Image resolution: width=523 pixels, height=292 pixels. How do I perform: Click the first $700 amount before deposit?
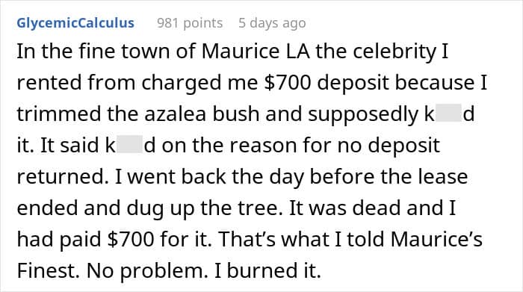(287, 82)
